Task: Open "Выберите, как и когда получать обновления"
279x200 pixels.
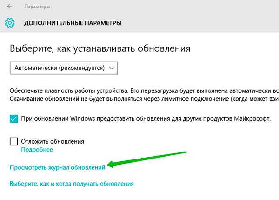Action: pos(72,184)
